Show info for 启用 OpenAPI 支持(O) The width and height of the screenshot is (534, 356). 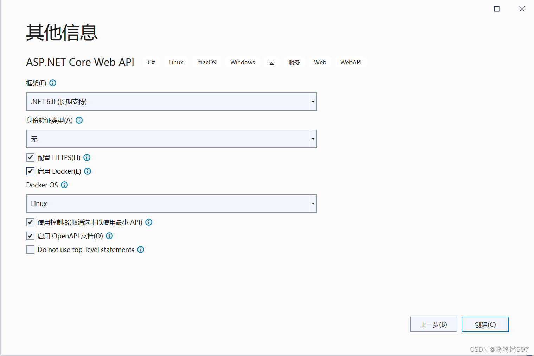point(109,236)
